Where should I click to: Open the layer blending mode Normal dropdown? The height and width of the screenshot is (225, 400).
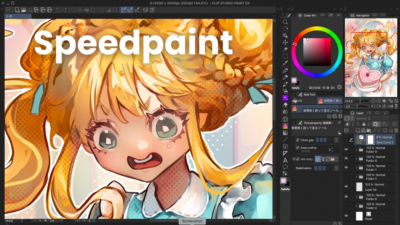363,118
